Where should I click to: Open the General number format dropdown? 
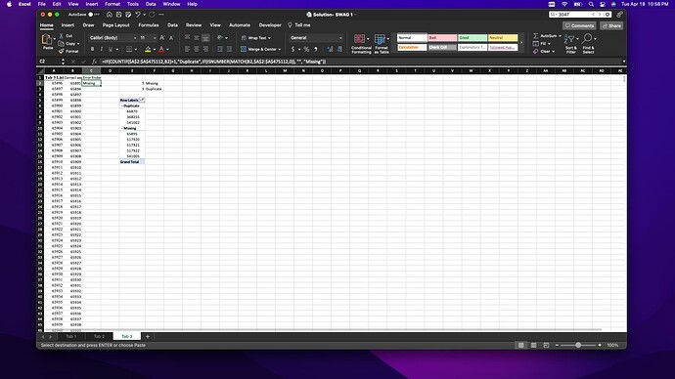340,38
